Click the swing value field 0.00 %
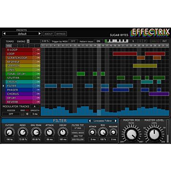The image size is (171, 171). click(45, 41)
